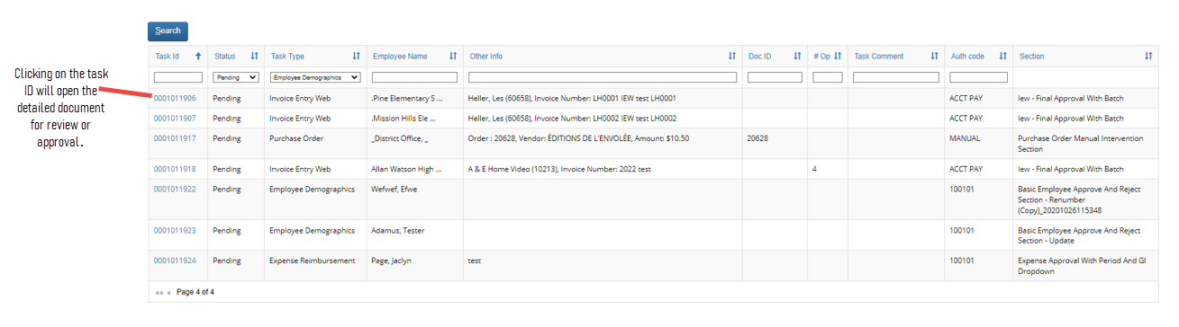Click the Auth code column header label
The image size is (1179, 327).
click(x=967, y=56)
